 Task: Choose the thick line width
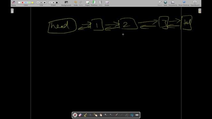click(44, 3)
